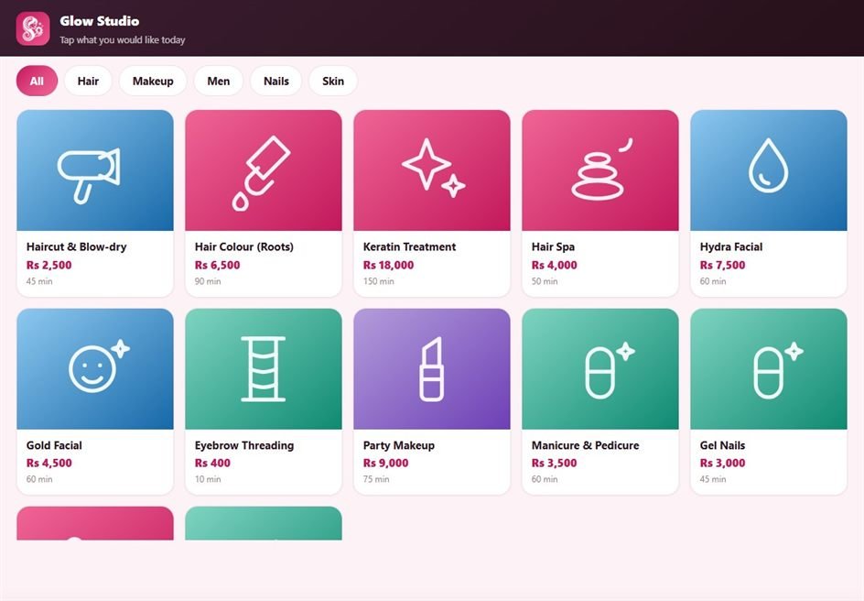Click the 75 min duration text

coord(376,479)
